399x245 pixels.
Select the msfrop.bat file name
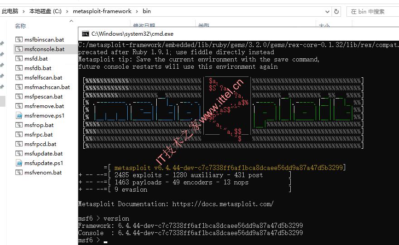tap(39, 125)
